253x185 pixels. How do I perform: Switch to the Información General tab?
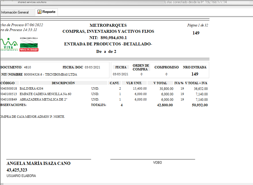coord(15,12)
